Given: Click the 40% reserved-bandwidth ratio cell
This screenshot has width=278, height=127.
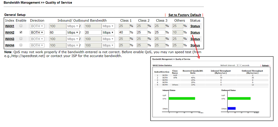Looking at the screenshot, I should (193, 78).
